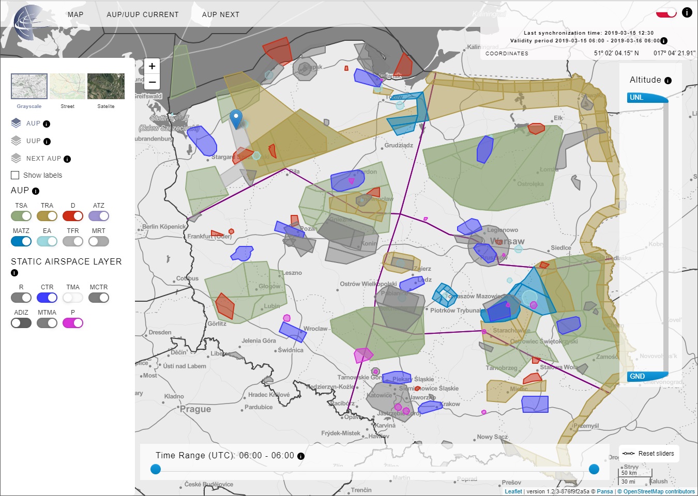The width and height of the screenshot is (698, 496).
Task: Open OpenStreetMap contributors link
Action: (x=659, y=491)
